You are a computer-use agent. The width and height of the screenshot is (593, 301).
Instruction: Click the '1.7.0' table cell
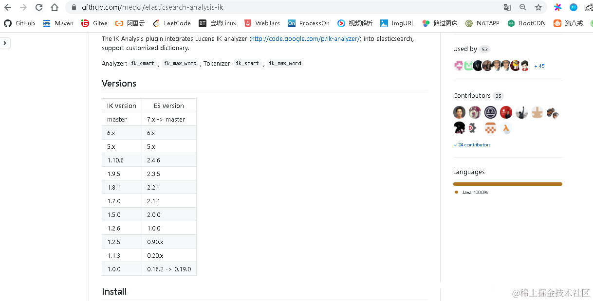pos(122,201)
